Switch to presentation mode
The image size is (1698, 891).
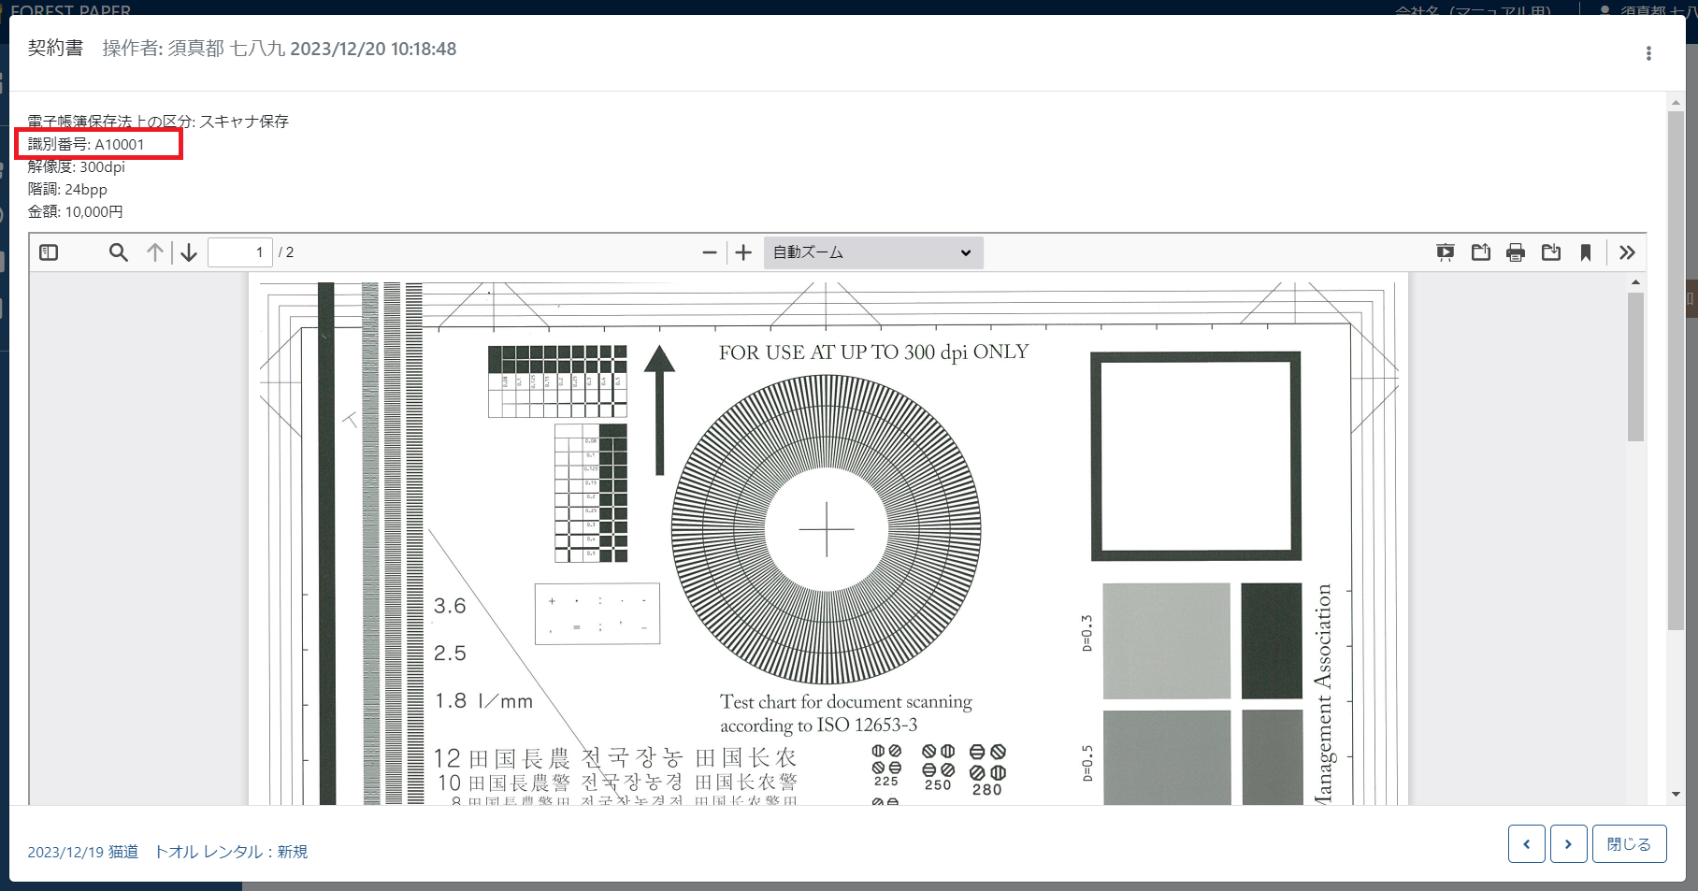(1446, 252)
